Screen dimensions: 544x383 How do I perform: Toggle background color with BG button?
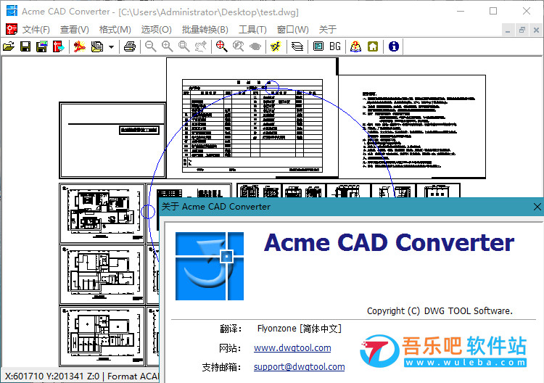pos(335,46)
